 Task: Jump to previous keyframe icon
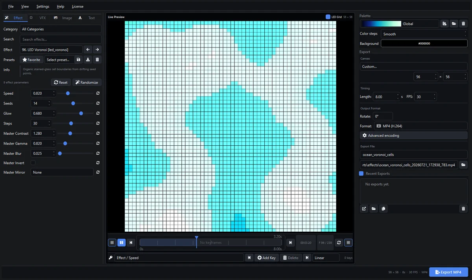[249, 258]
